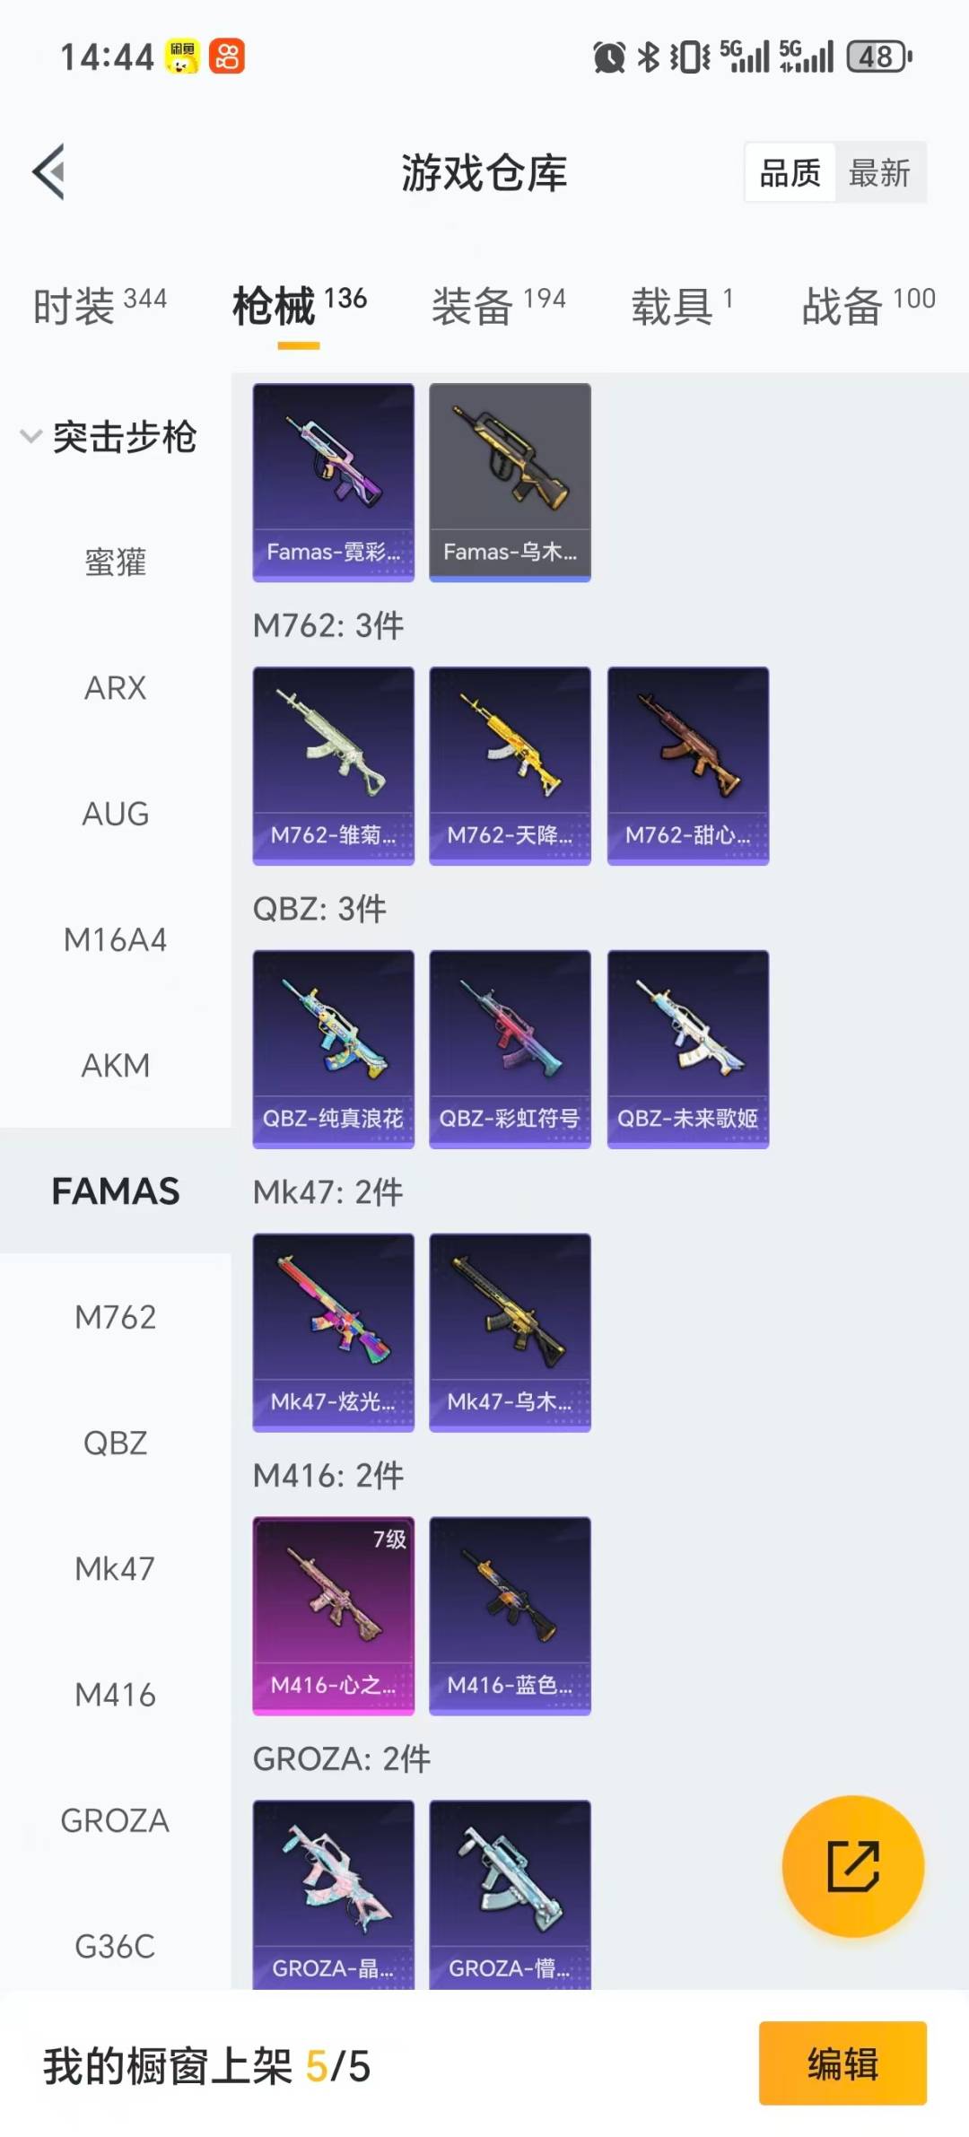969x2137 pixels.
Task: Switch sorting to 最新 newest
Action: (880, 172)
